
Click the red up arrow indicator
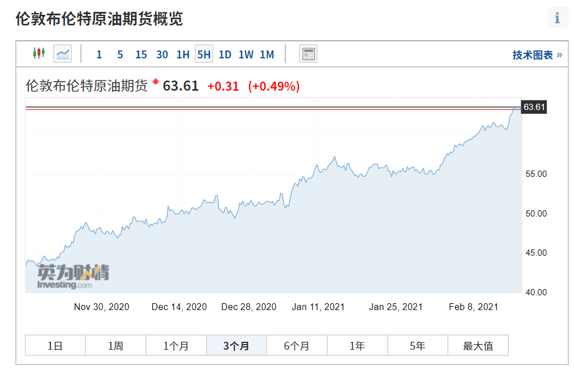tap(156, 82)
